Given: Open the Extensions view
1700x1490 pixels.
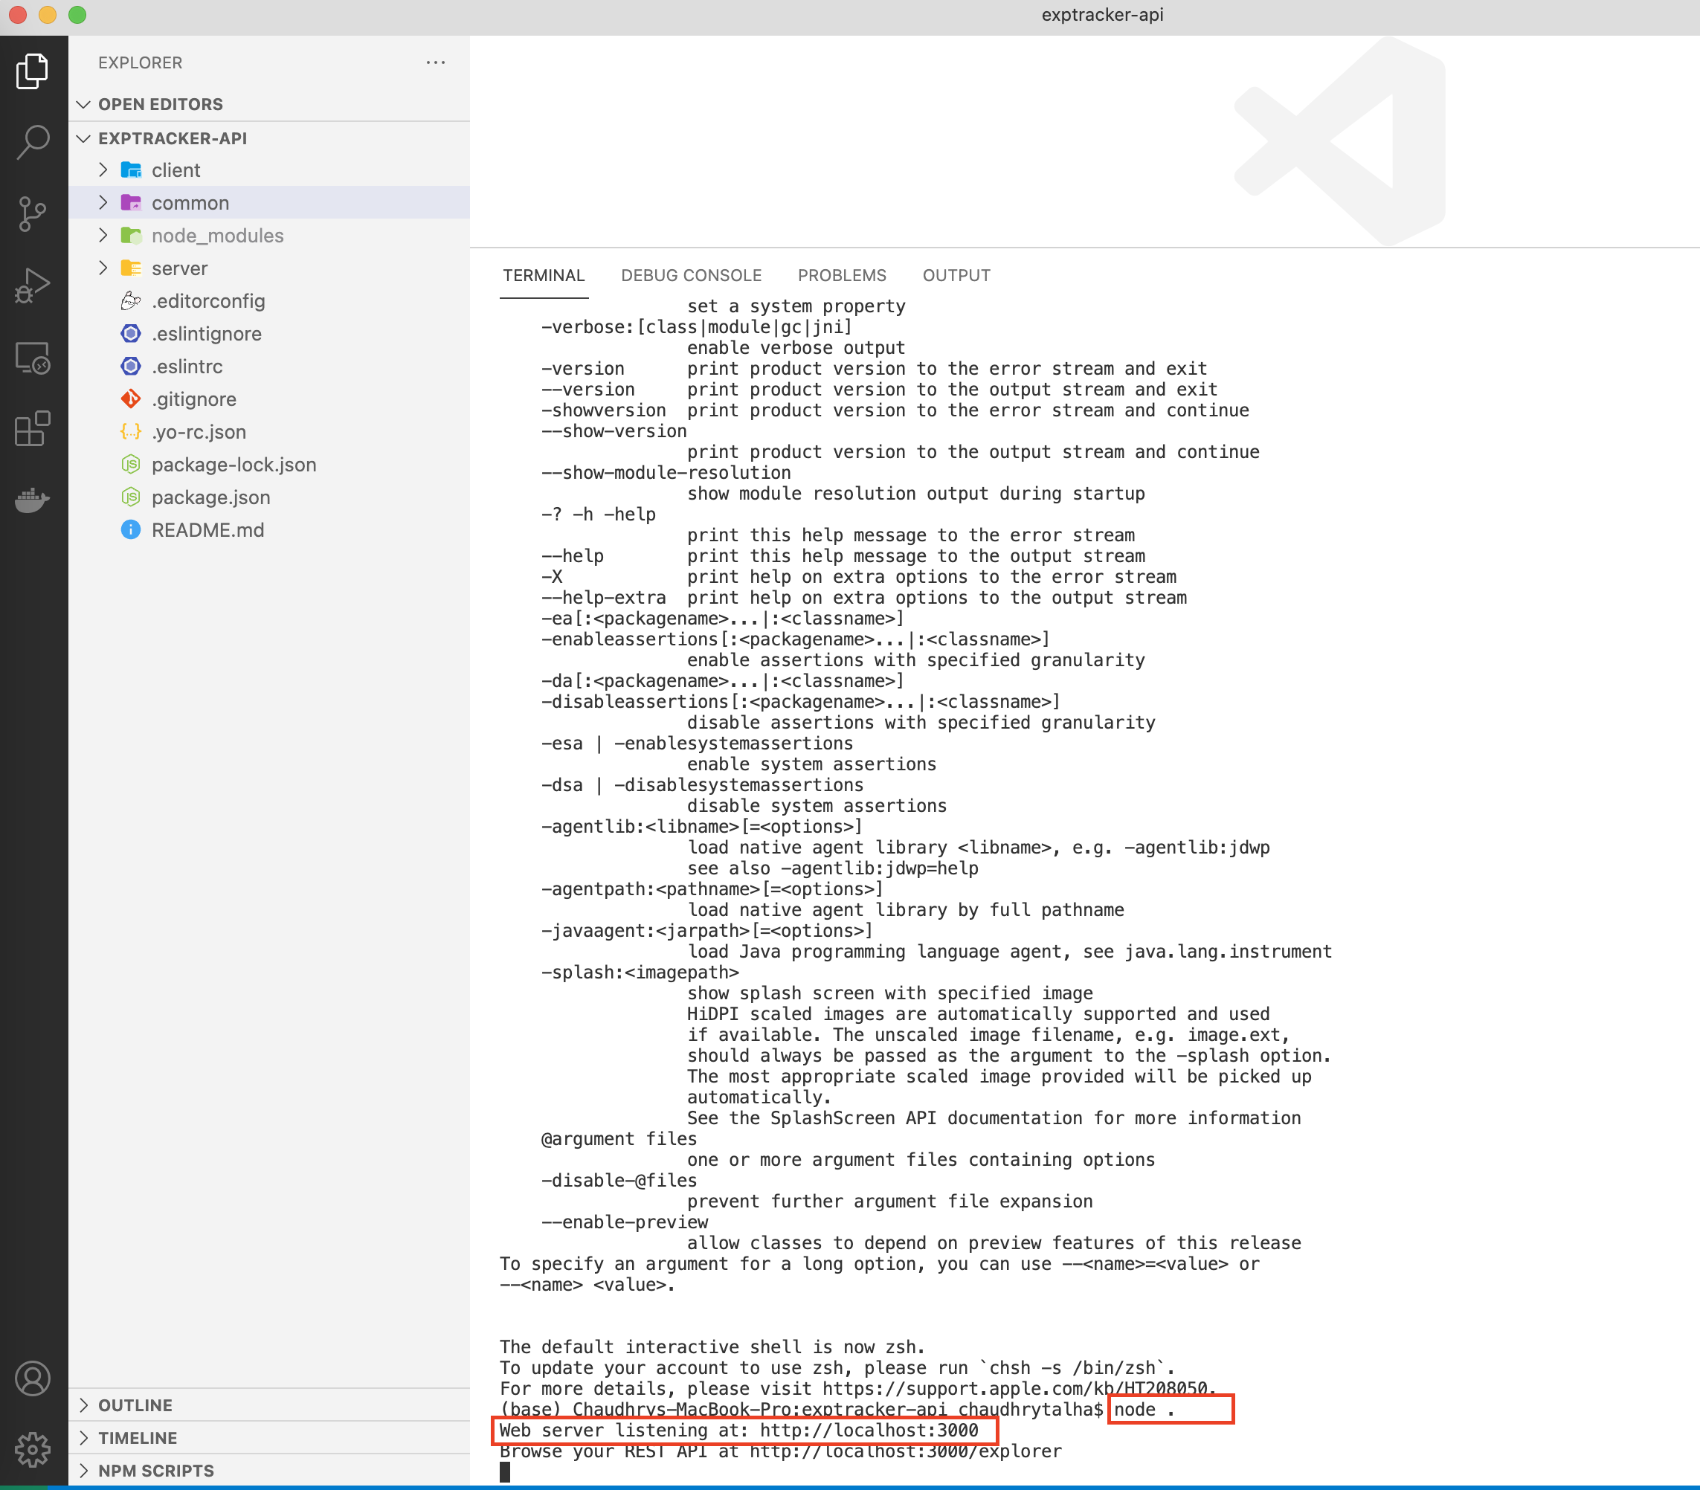Looking at the screenshot, I should click(33, 429).
